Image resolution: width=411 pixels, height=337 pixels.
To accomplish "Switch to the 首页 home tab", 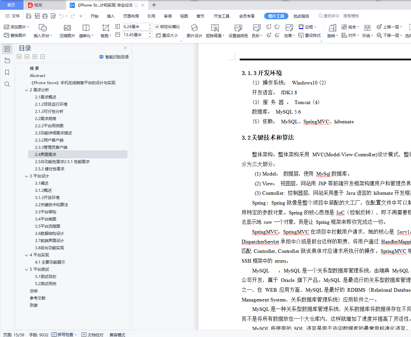I will tap(11, 5).
